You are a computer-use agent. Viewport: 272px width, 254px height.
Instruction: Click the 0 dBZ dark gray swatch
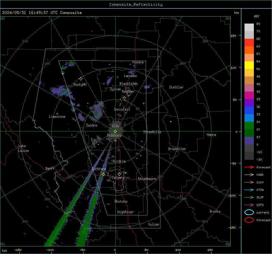tap(249, 148)
